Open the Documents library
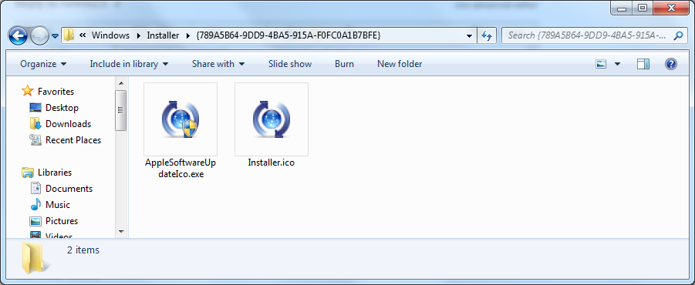Image resolution: width=695 pixels, height=285 pixels. coord(69,189)
